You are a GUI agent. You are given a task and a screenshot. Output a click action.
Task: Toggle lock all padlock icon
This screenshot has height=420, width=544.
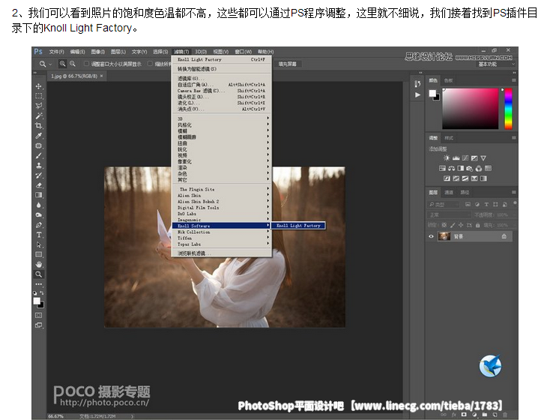click(x=478, y=225)
